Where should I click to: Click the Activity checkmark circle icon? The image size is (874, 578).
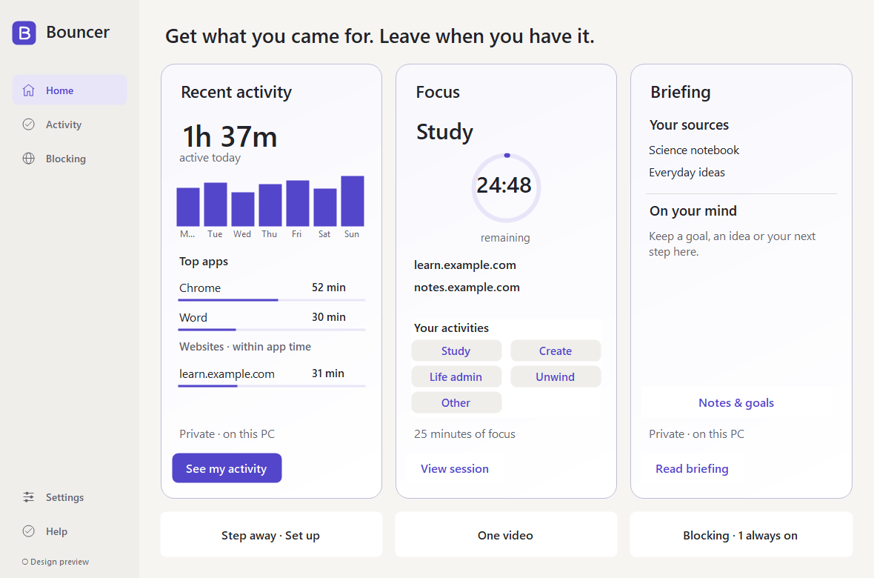[28, 124]
